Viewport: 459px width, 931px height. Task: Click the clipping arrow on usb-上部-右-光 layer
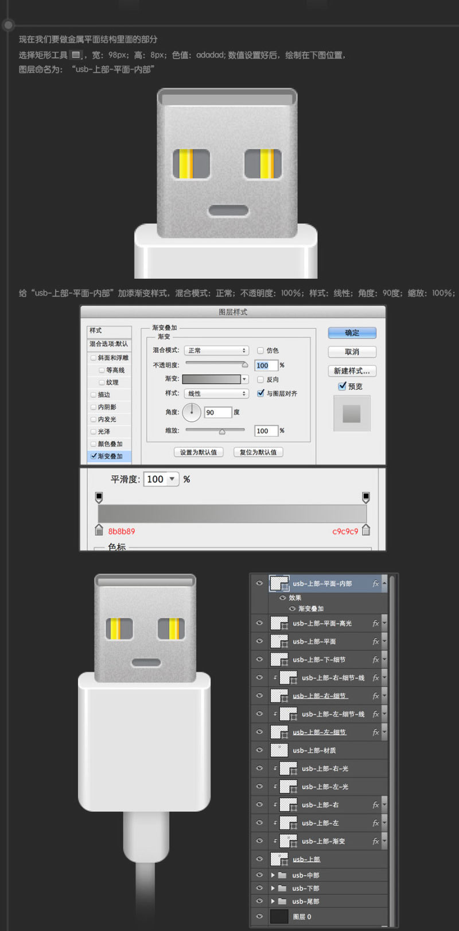(275, 768)
